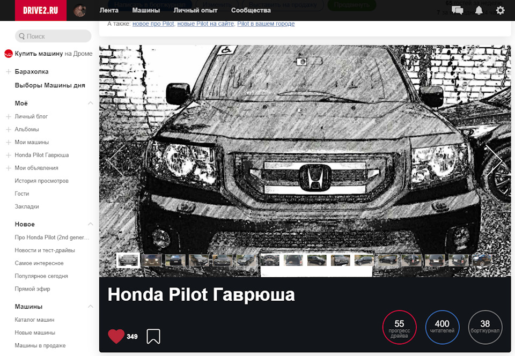Open the DRIVE2.RU home logo
Image resolution: width=515 pixels, height=356 pixels.
click(x=41, y=11)
